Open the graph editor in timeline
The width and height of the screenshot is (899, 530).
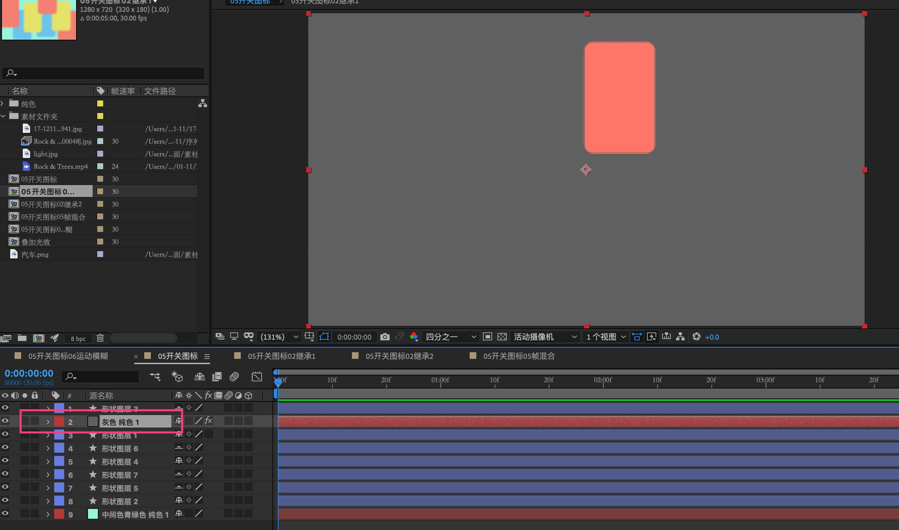point(257,377)
